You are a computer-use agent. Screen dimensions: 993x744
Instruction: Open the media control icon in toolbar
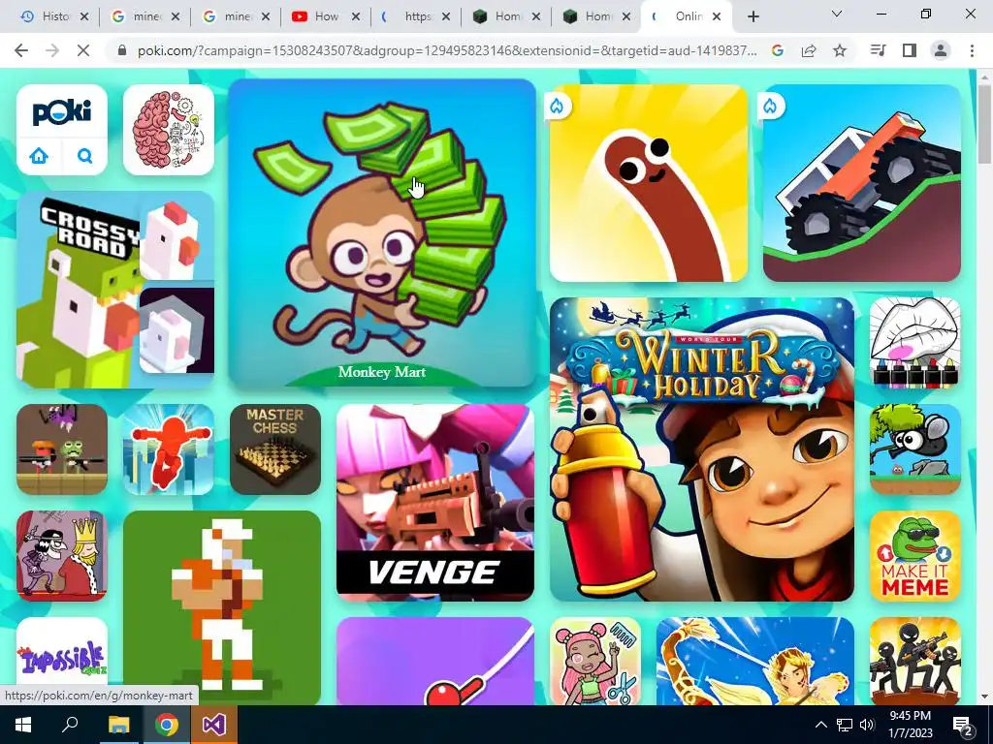click(x=879, y=50)
